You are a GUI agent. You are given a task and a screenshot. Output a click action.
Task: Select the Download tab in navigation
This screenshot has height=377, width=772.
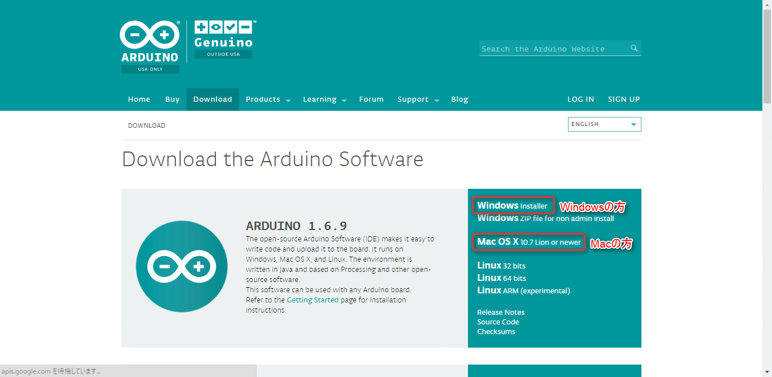pos(212,99)
